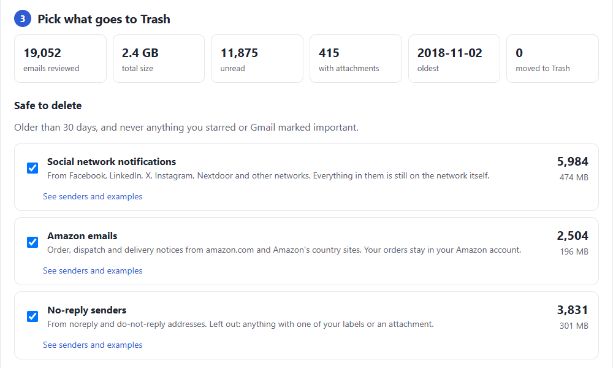The height and width of the screenshot is (368, 613).
Task: Open See senders and examples for Social network notifications
Action: click(93, 196)
